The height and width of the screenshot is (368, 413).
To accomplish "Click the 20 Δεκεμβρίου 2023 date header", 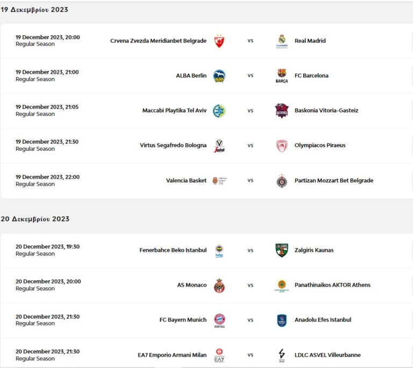I will tap(35, 219).
